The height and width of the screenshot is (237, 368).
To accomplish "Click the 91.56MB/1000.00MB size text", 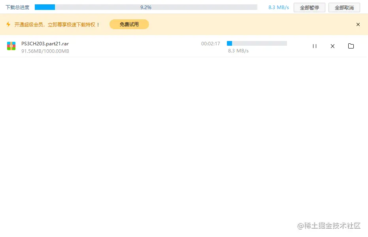I will (45, 51).
